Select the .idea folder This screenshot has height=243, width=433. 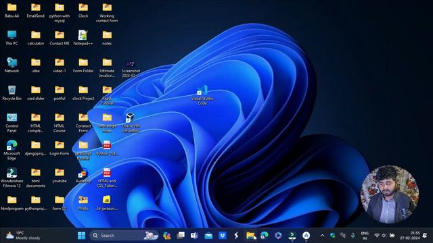[35, 65]
